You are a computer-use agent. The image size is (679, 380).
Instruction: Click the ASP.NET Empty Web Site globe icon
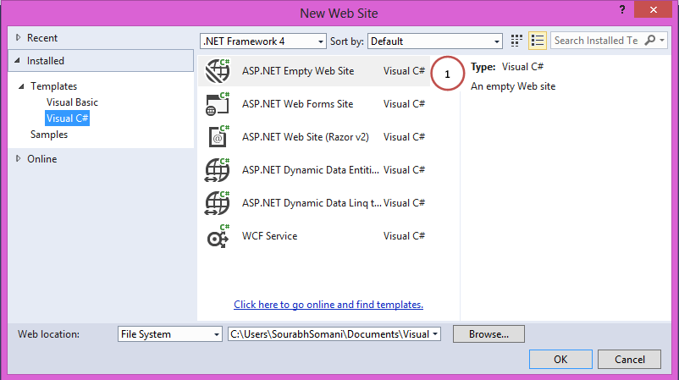(218, 70)
